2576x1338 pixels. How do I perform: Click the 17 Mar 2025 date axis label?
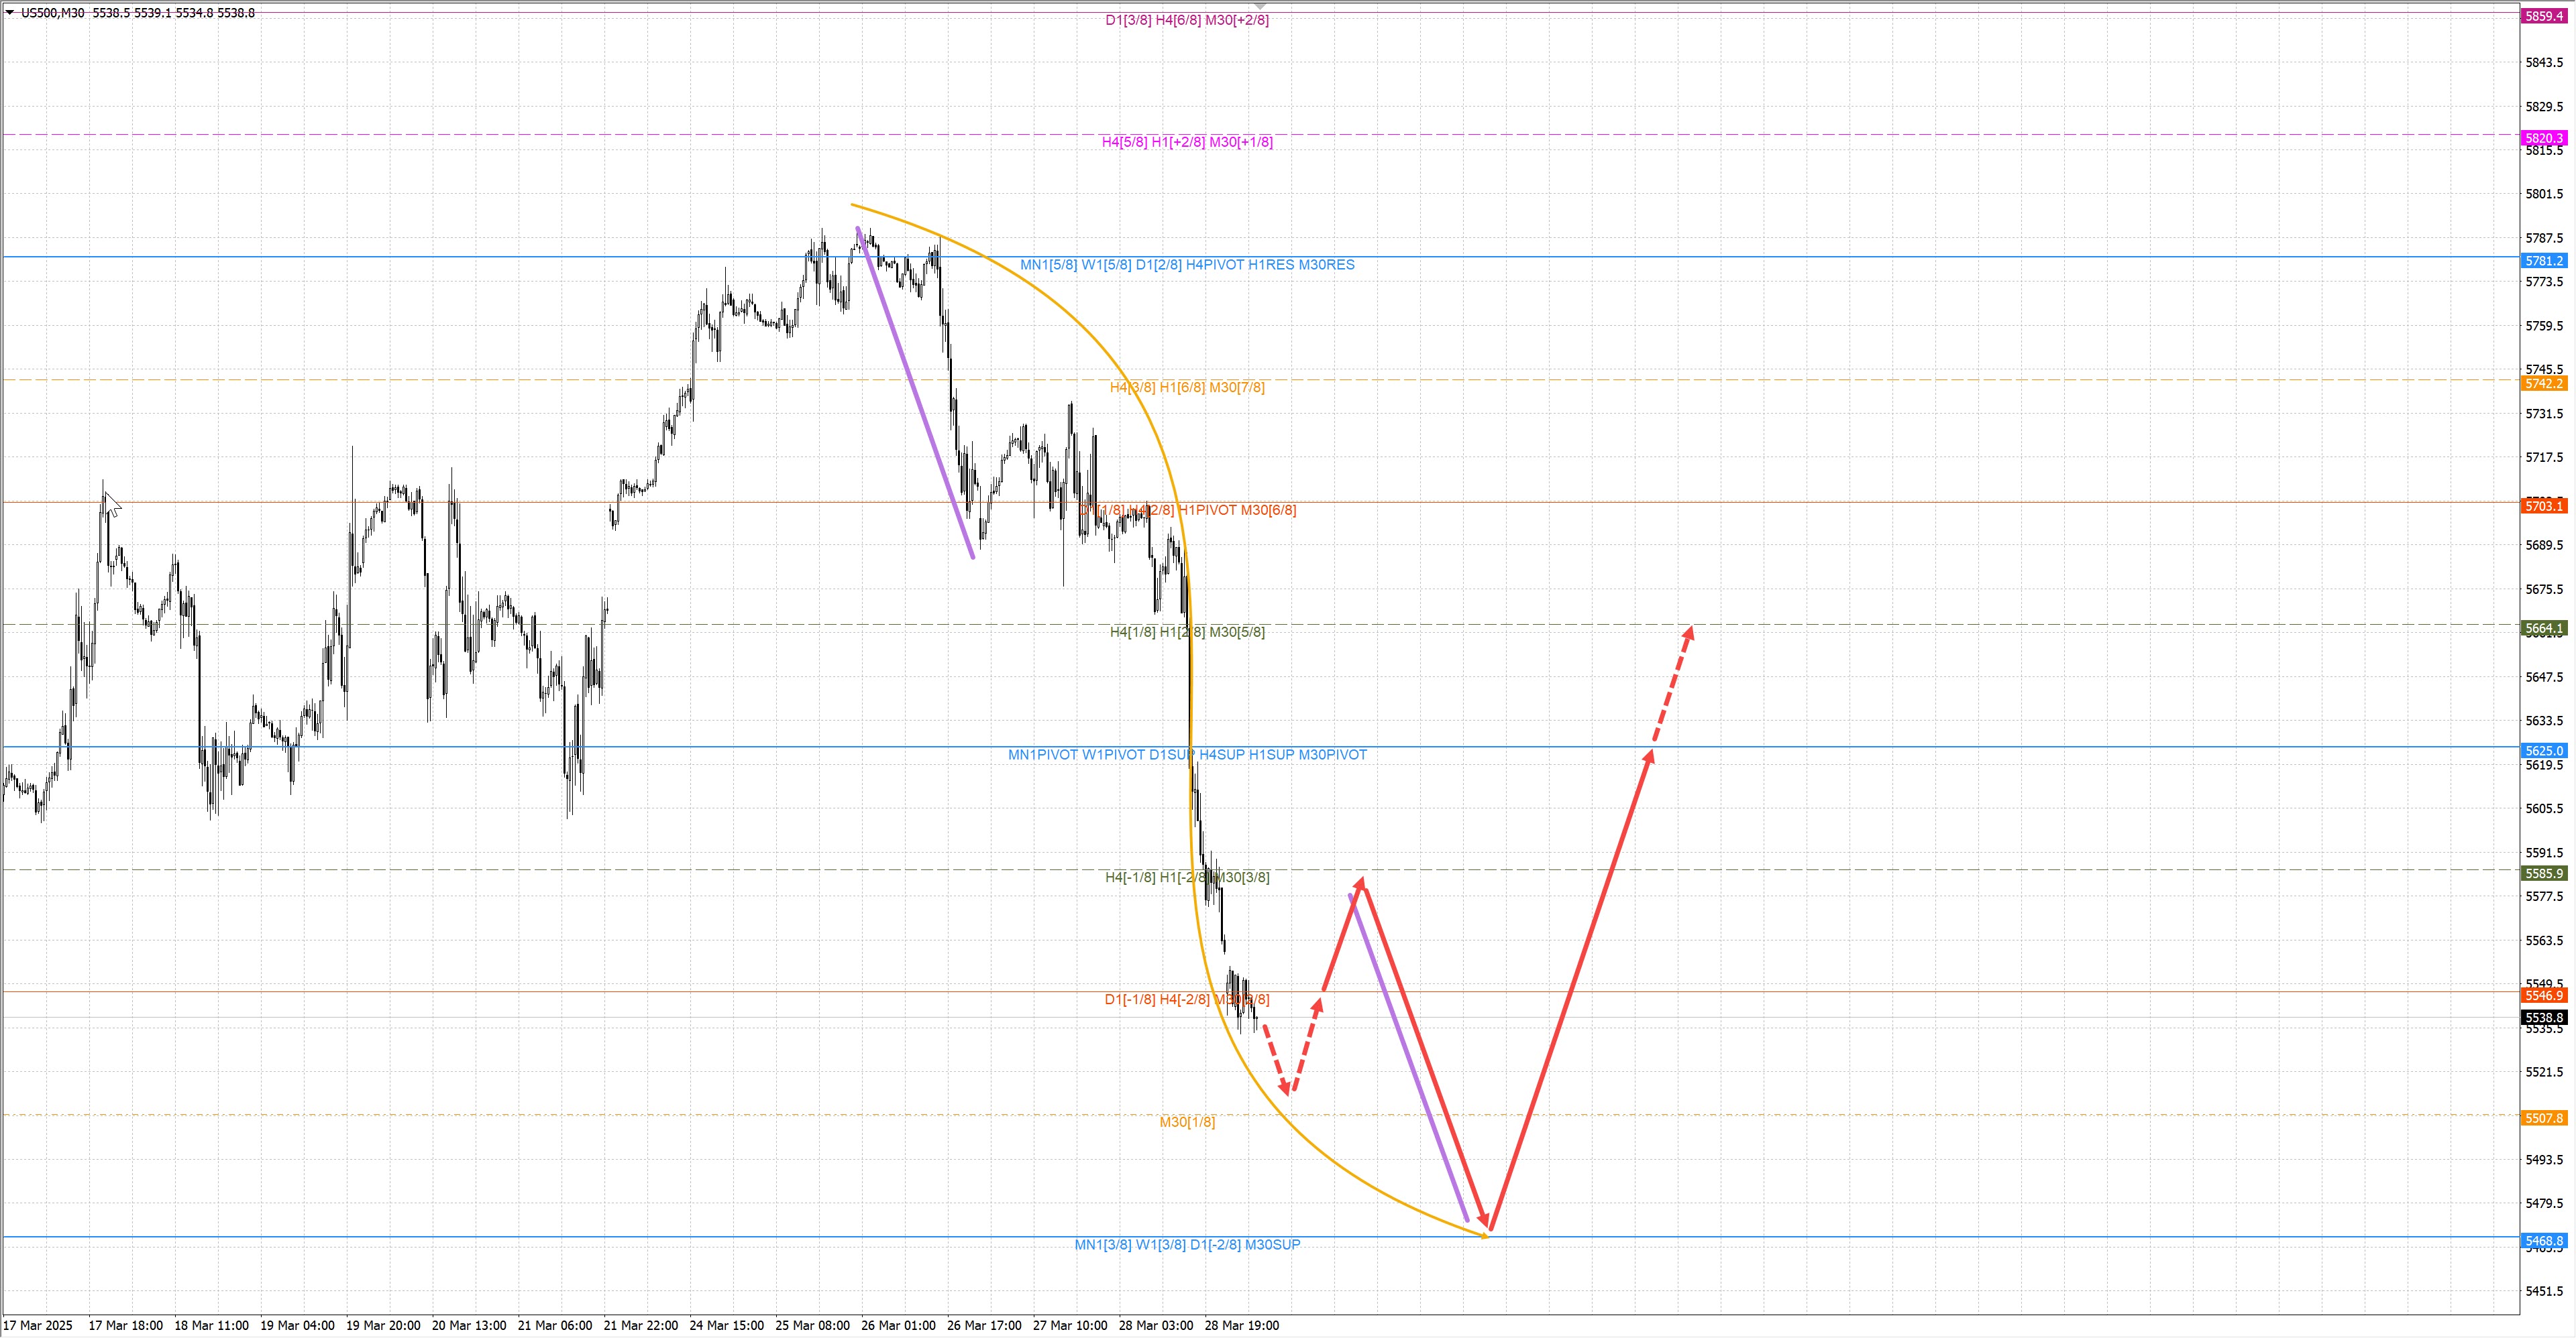coord(38,1325)
